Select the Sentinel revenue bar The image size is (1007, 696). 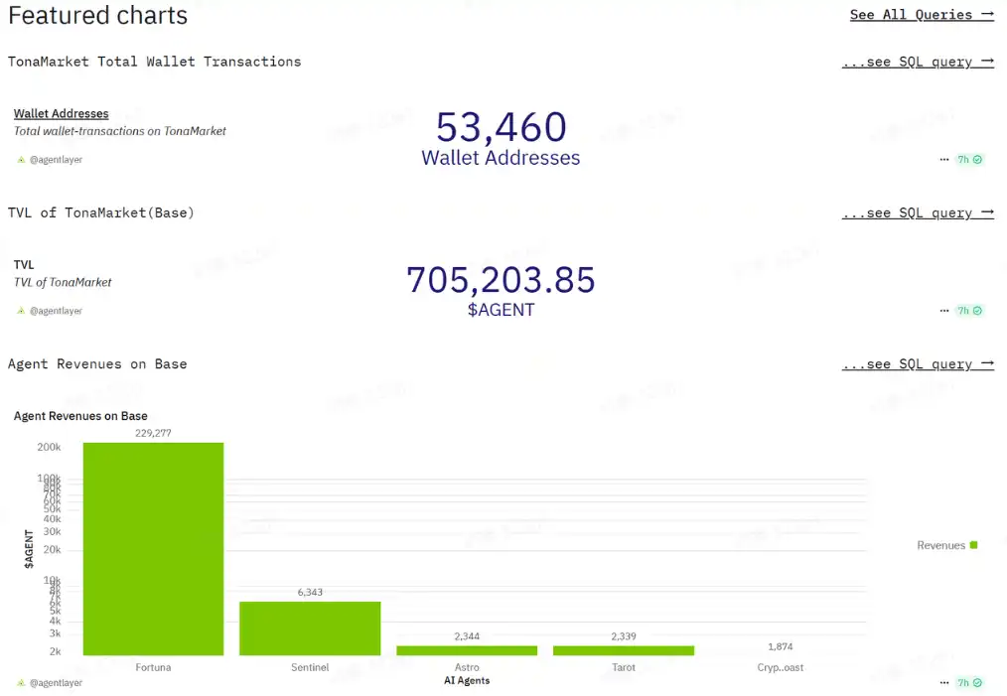[x=310, y=628]
